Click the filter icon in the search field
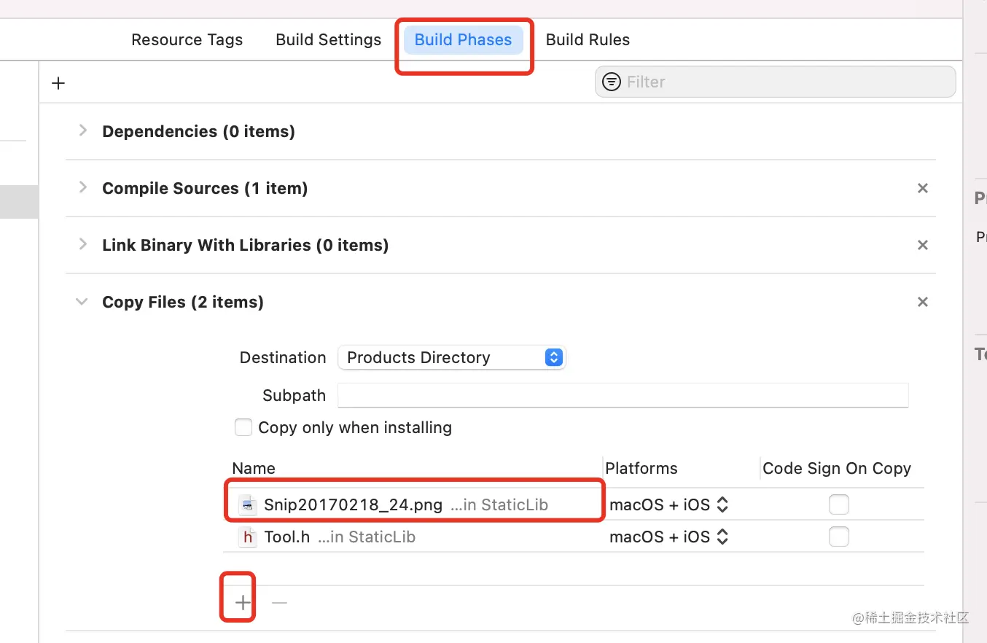 (612, 82)
